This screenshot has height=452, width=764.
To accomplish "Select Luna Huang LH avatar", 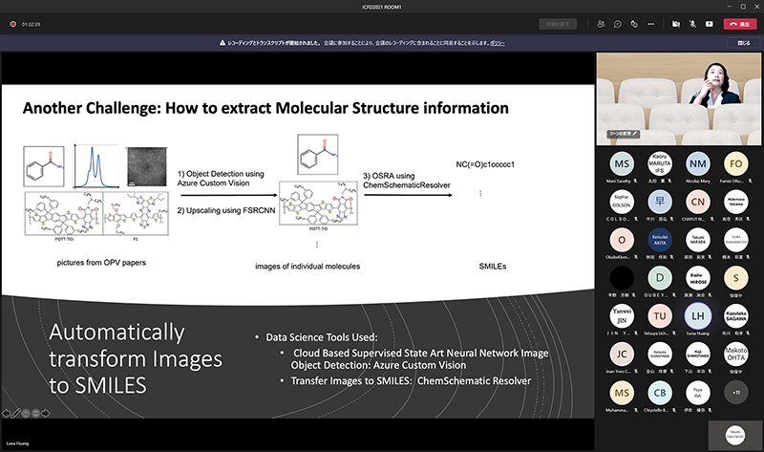I will (698, 316).
